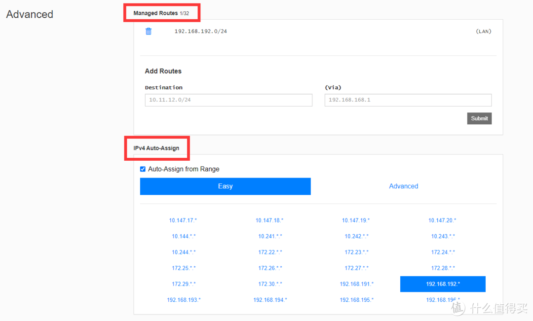Switch to the Easy tab

(225, 186)
